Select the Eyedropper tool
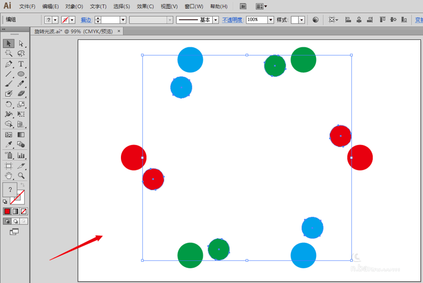The width and height of the screenshot is (423, 283). click(x=8, y=145)
